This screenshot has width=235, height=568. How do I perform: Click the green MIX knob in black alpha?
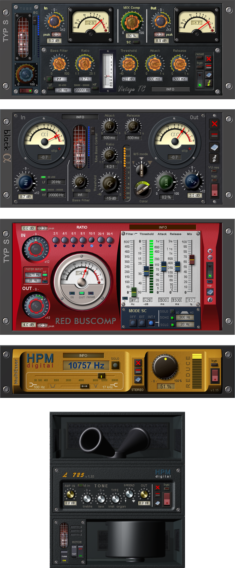coord(166,182)
